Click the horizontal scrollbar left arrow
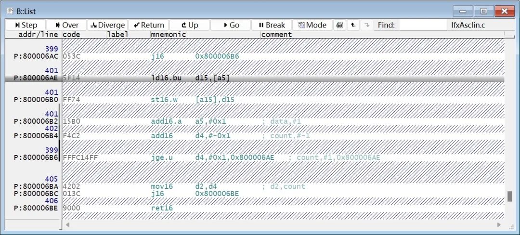The image size is (520, 235). 68,225
